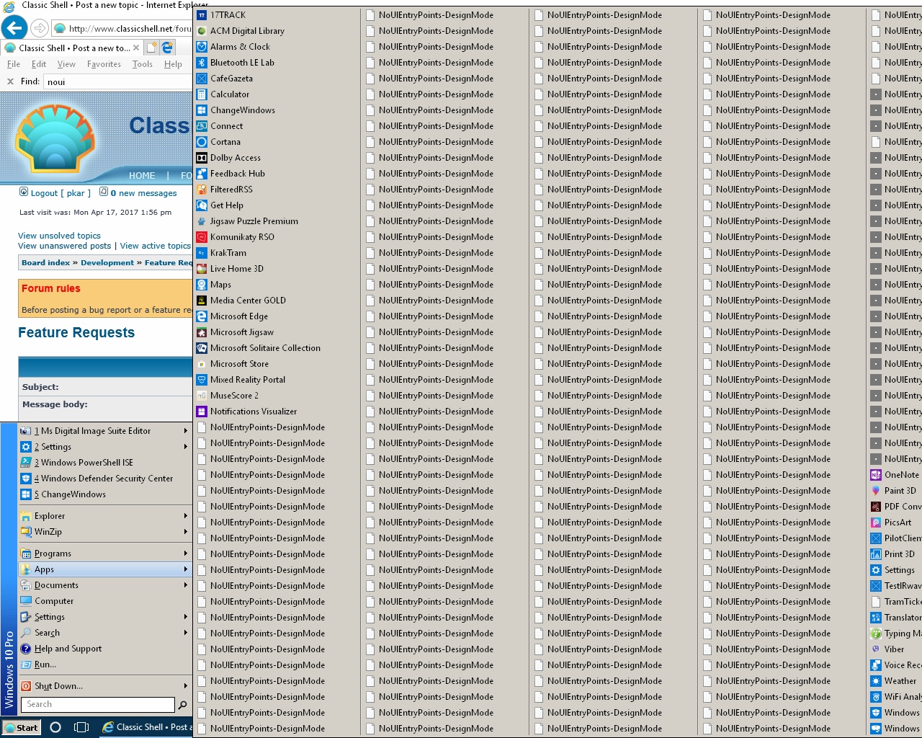Viewport: 922px width, 738px height.
Task: Expand start menu '2 Settings' submenu arrow
Action: coord(185,447)
